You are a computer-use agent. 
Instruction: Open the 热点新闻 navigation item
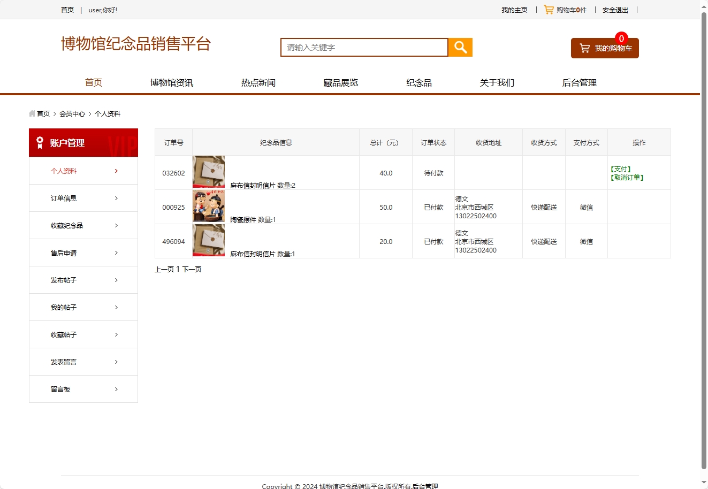[x=258, y=82]
